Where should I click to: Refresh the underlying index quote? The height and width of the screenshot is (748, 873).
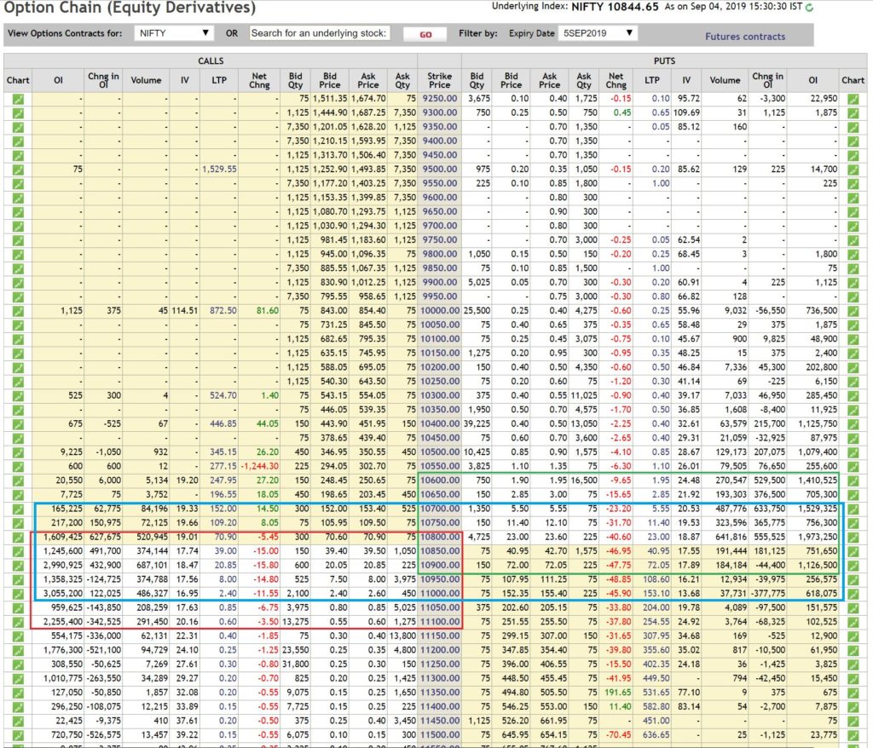pos(810,7)
